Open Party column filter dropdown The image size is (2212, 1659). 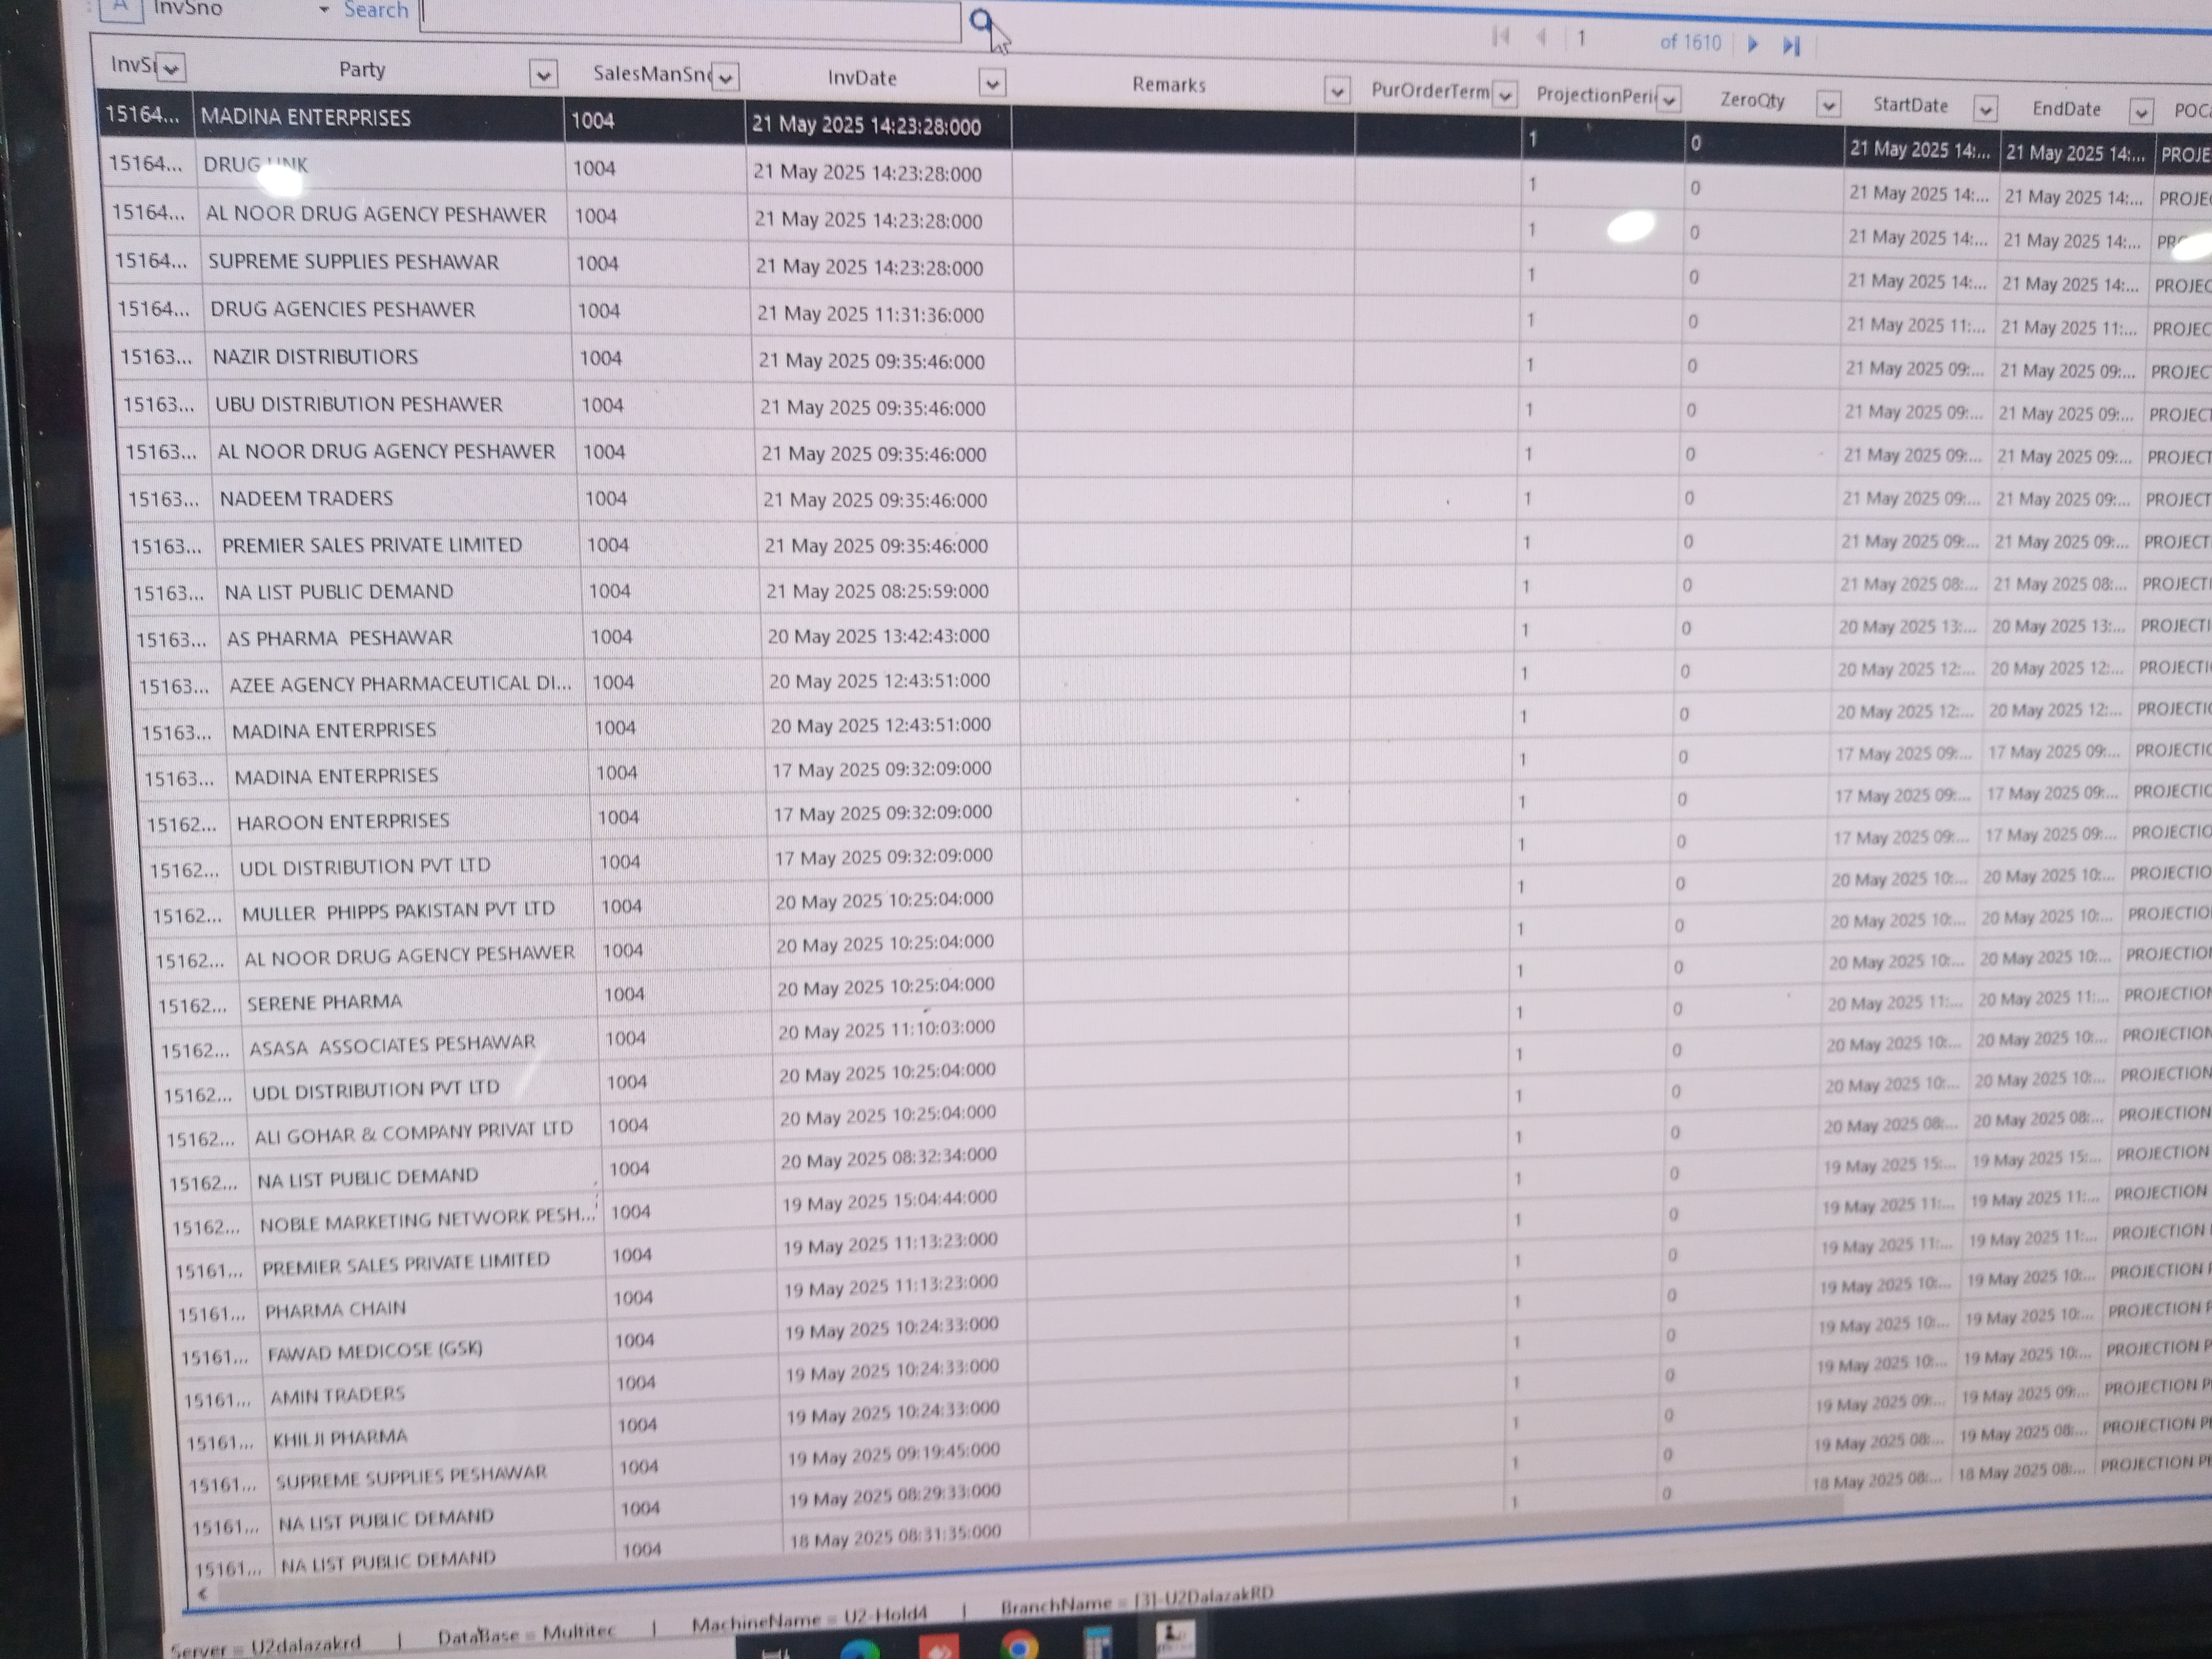point(543,74)
